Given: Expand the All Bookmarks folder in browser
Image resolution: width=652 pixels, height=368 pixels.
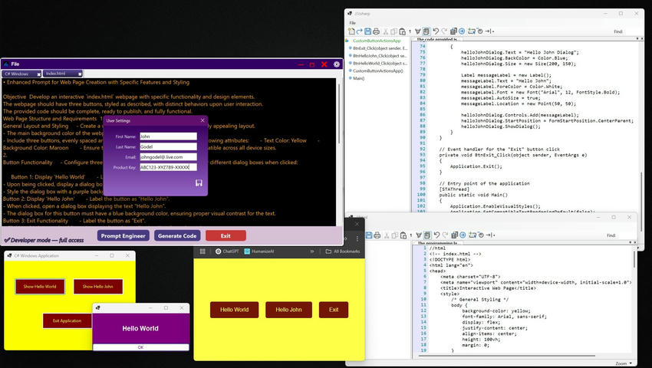Looking at the screenshot, I should coord(342,251).
